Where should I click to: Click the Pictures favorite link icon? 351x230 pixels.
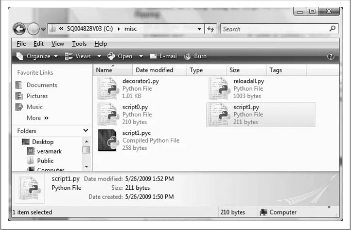click(x=19, y=96)
